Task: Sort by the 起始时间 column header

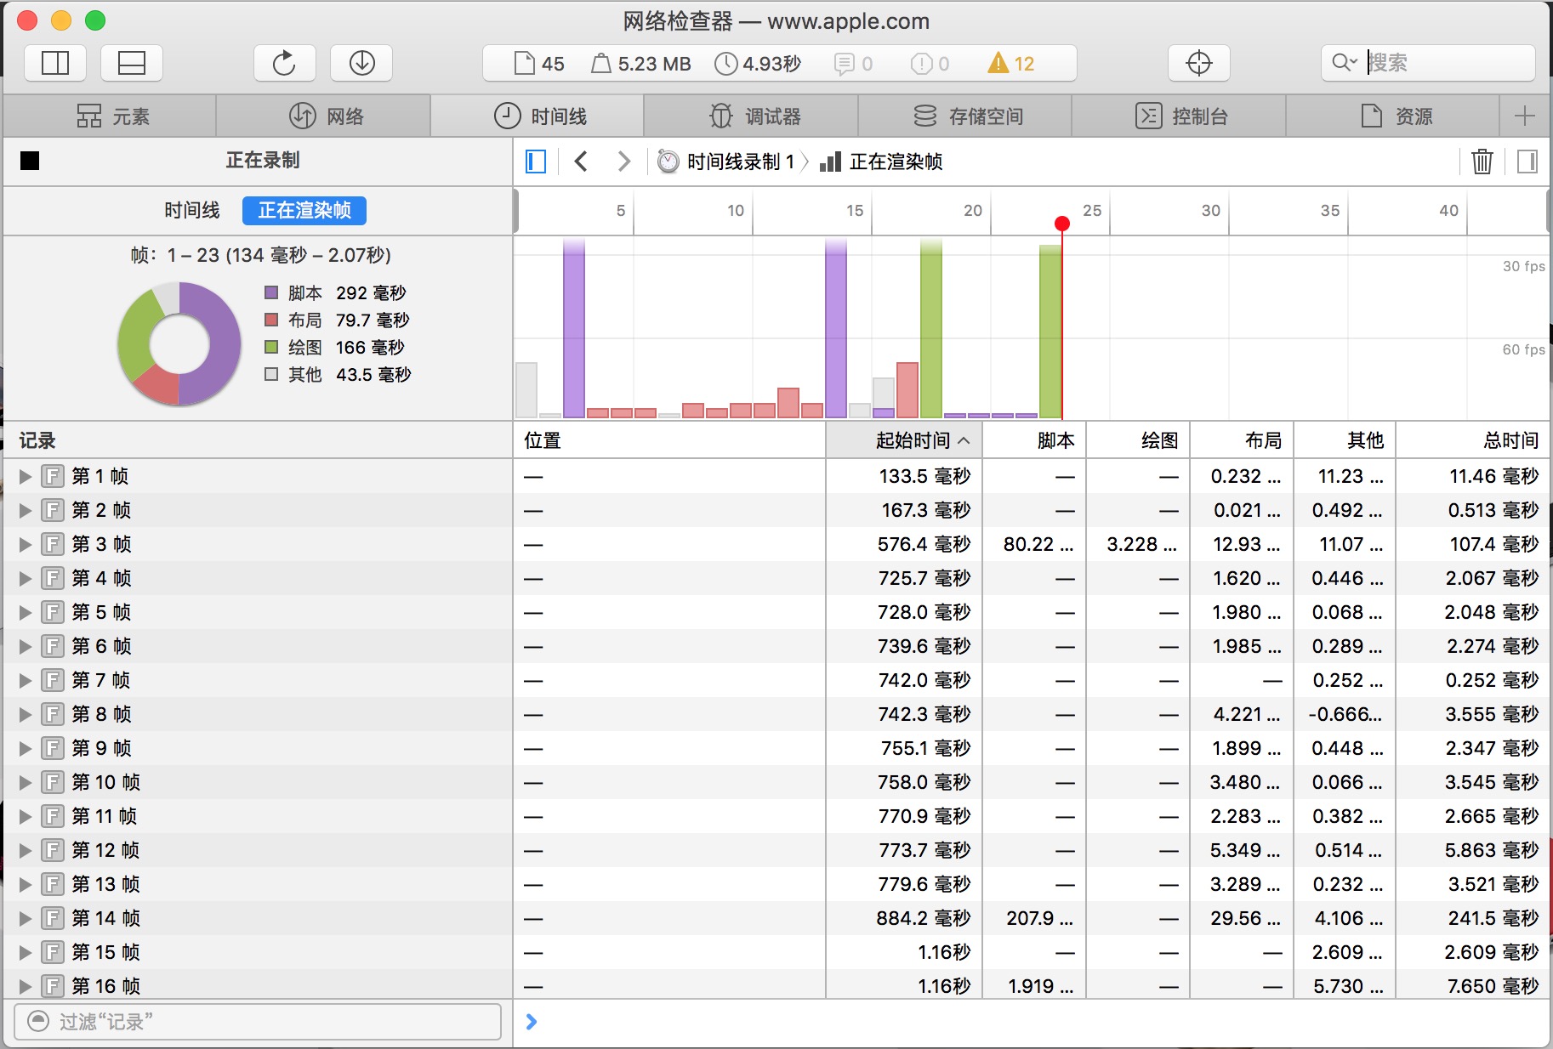Action: [x=904, y=440]
